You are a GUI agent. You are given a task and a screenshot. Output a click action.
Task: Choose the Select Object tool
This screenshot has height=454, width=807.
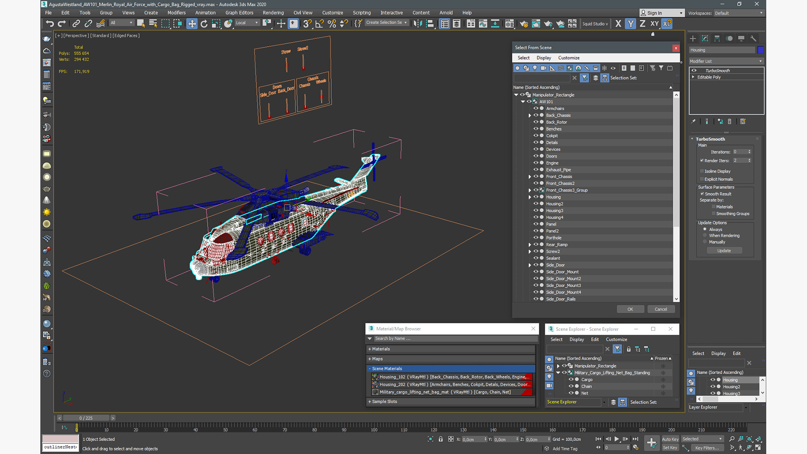(x=141, y=24)
